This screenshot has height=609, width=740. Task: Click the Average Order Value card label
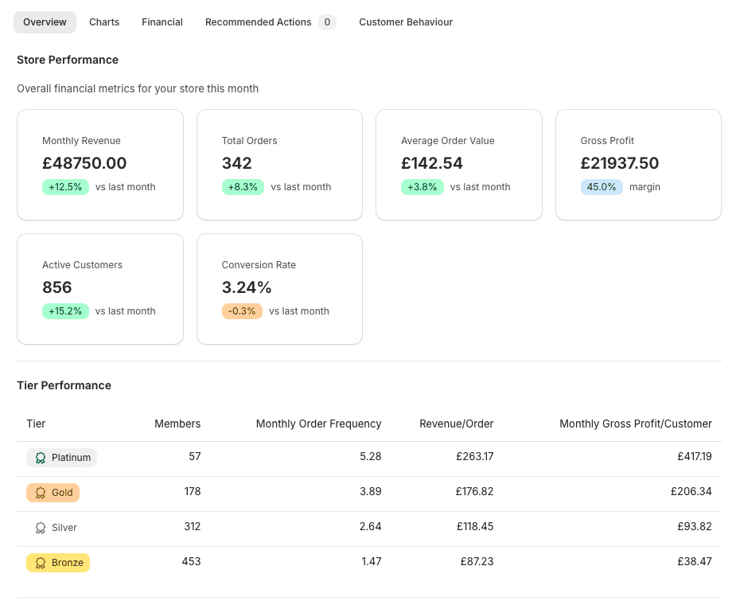tap(448, 141)
